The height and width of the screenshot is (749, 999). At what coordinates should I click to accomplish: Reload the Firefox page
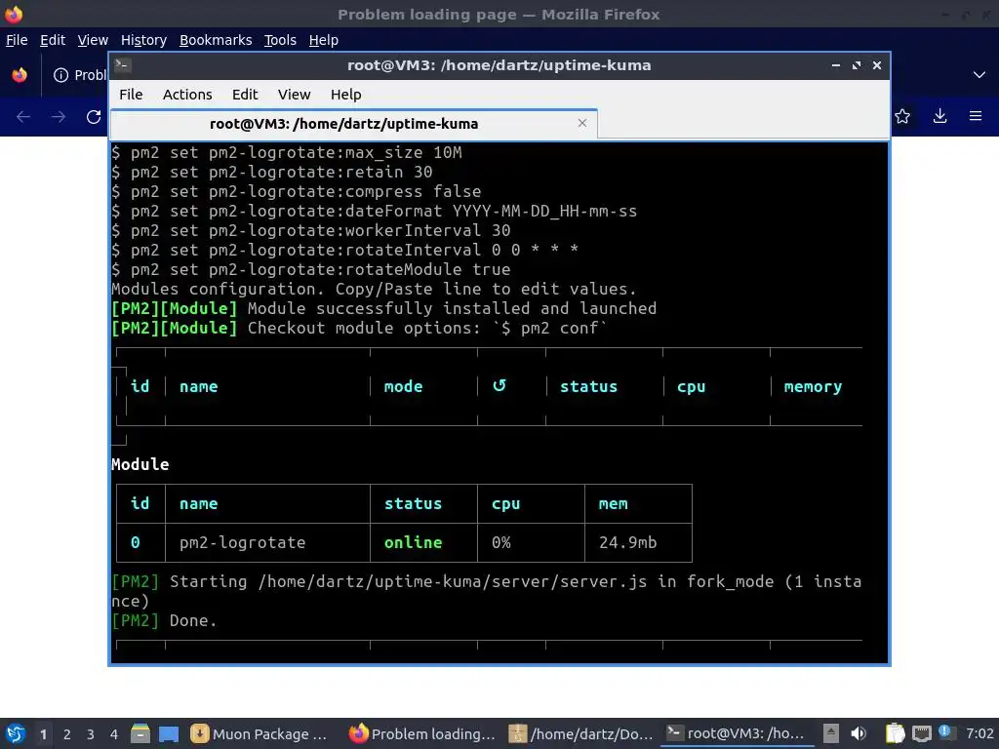point(94,117)
